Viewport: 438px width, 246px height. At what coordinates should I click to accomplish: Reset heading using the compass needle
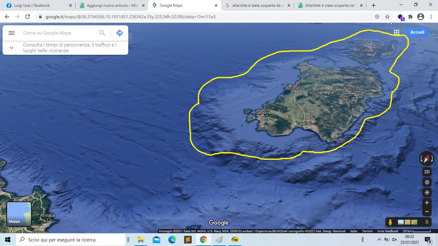tap(427, 159)
